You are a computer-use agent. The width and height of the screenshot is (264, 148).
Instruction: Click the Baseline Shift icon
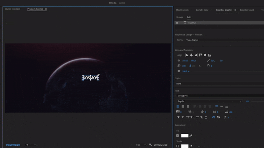point(214,112)
